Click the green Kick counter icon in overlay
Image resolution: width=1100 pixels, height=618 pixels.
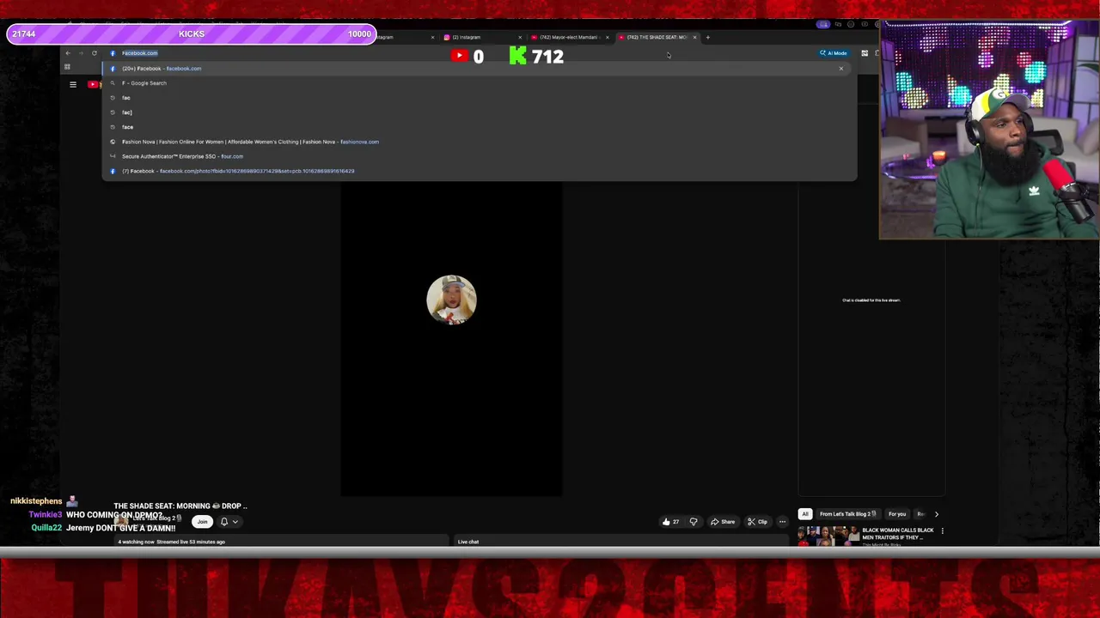click(x=517, y=57)
